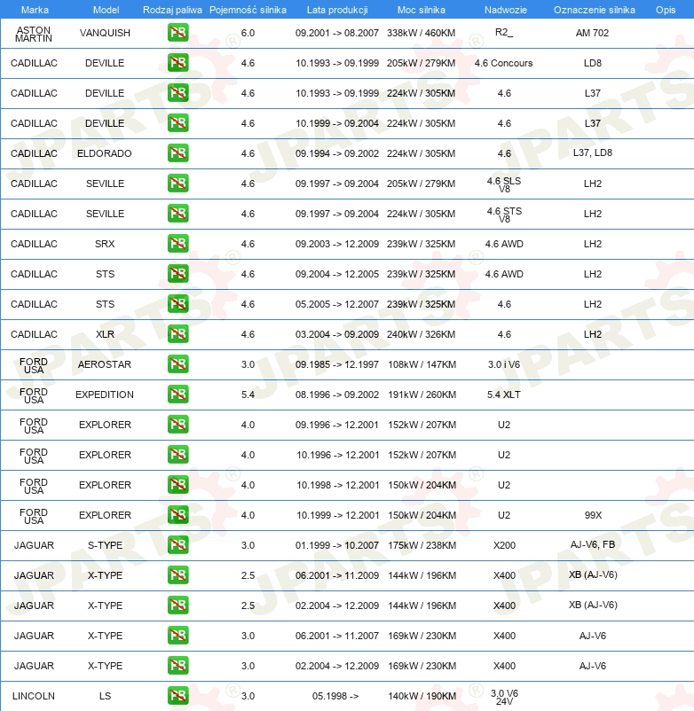Click the fuel icon for Explorer 10.1996 row

click(177, 455)
